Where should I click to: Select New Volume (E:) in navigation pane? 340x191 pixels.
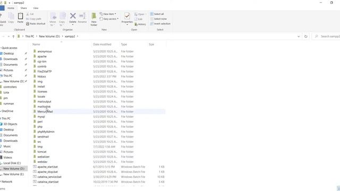pos(14,174)
